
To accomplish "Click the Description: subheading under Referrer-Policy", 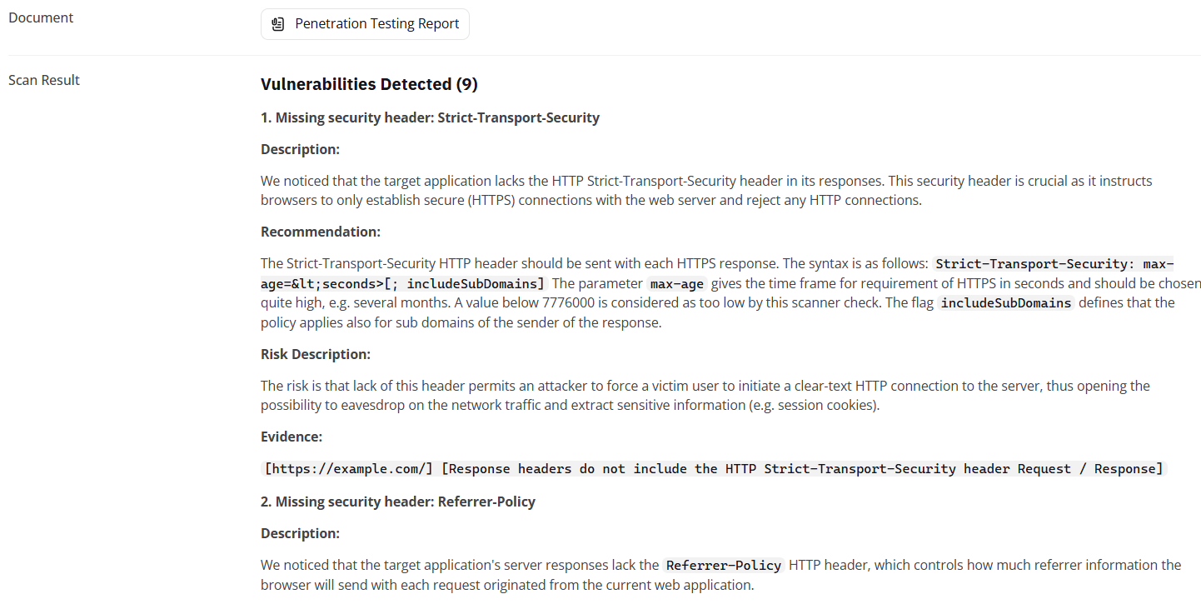I will (300, 533).
